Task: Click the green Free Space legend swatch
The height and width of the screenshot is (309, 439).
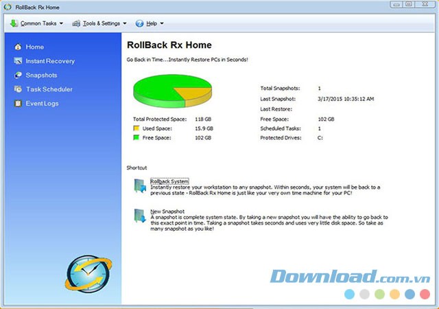Action: pos(137,137)
